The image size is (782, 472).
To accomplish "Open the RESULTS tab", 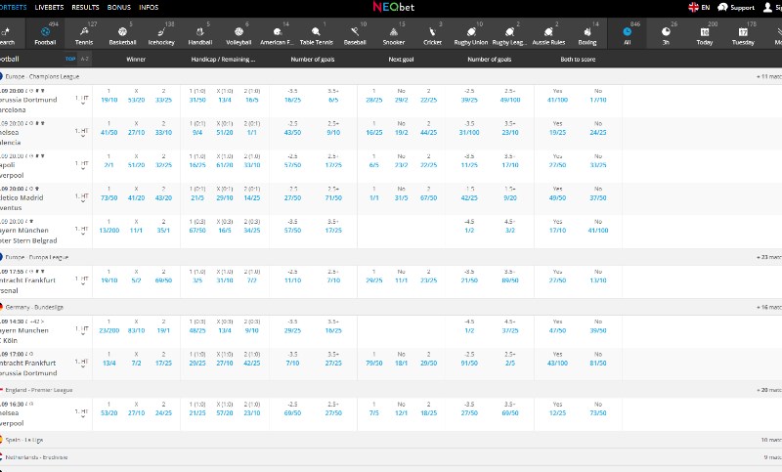I will coord(85,7).
